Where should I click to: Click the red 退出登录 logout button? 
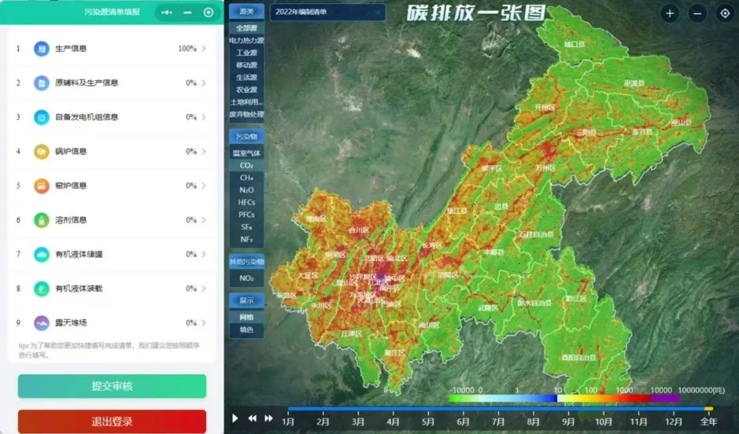coord(112,422)
